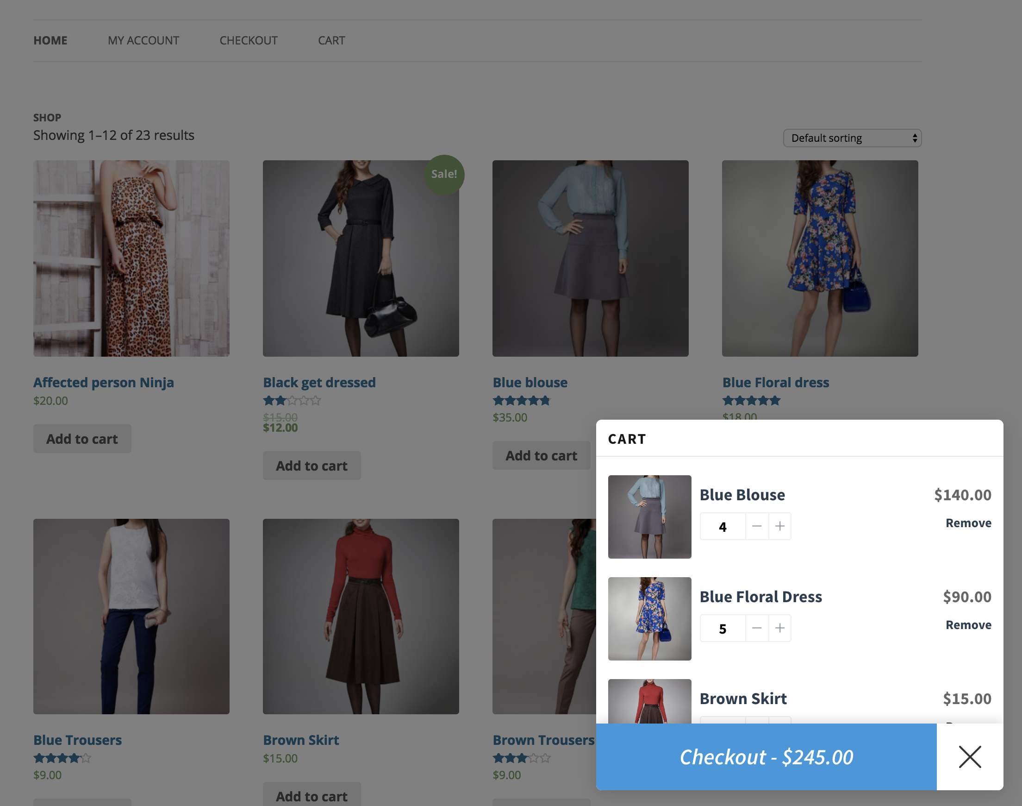Add Affected person Ninja to cart

(82, 439)
